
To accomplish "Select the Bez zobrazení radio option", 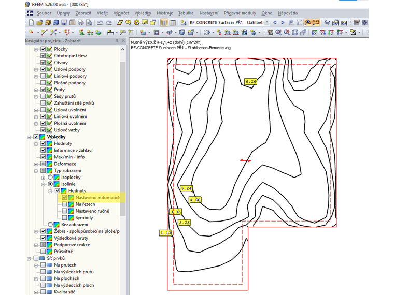I will (50, 225).
